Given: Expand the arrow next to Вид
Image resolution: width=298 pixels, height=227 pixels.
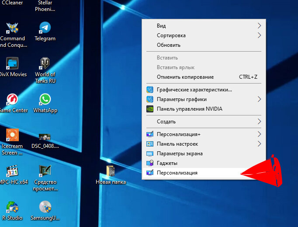Looking at the screenshot, I should [259, 26].
